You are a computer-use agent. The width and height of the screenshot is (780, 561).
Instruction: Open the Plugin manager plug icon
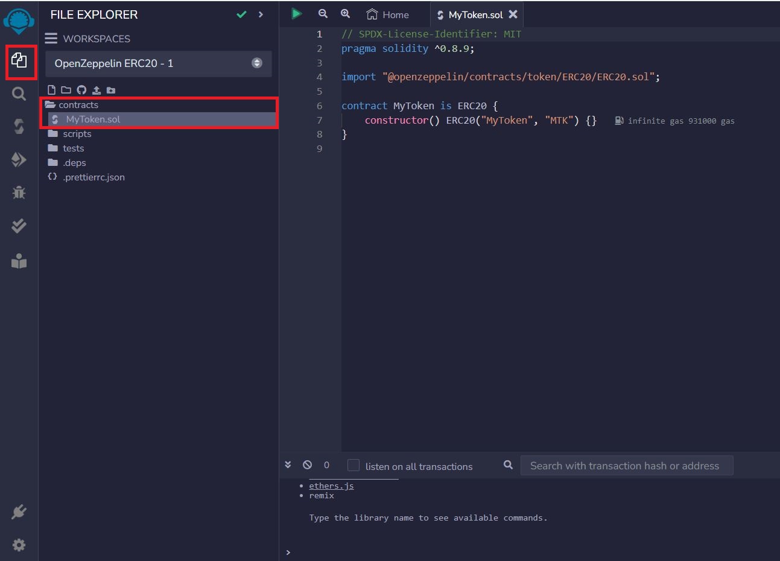(x=19, y=512)
